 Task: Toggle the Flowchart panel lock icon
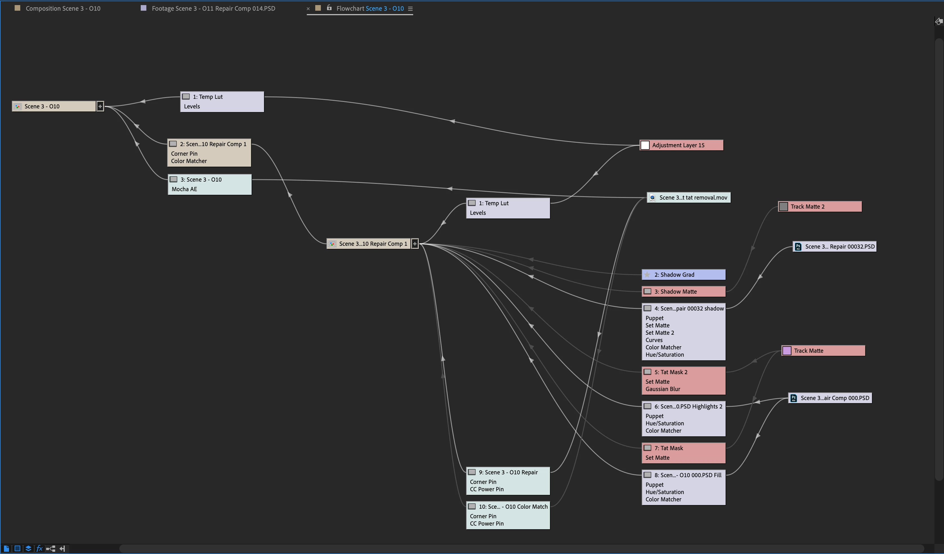tap(329, 8)
